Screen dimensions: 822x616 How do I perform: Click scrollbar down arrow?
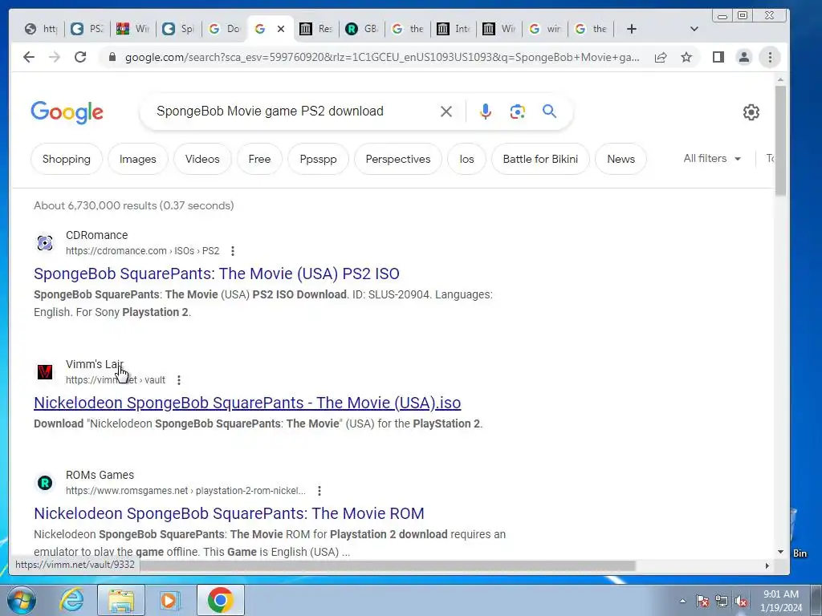780,552
